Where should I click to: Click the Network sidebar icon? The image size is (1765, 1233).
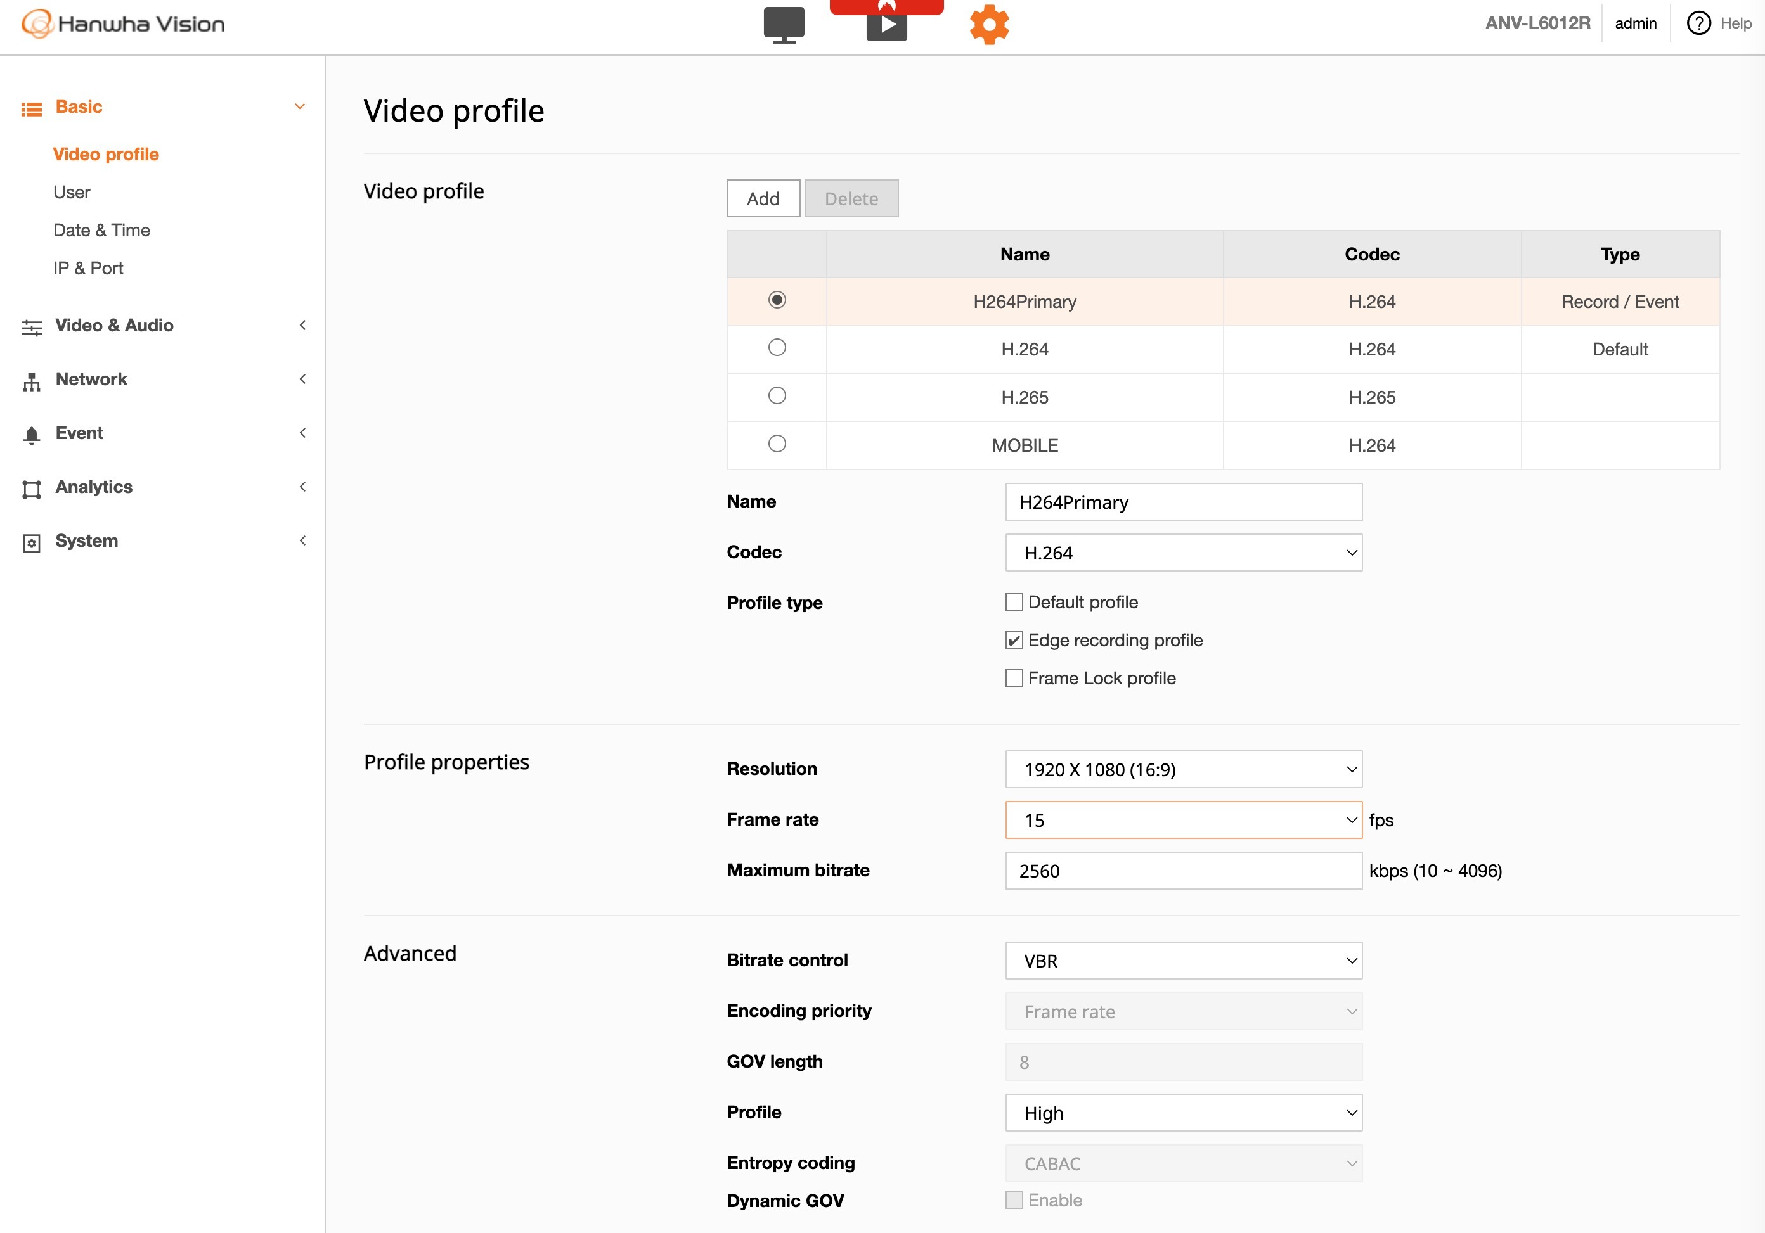click(32, 380)
